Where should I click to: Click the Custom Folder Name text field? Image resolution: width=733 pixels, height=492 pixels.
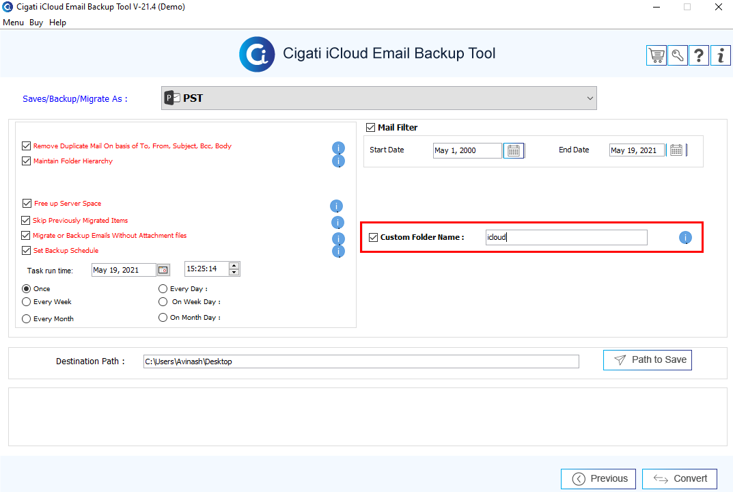(566, 237)
